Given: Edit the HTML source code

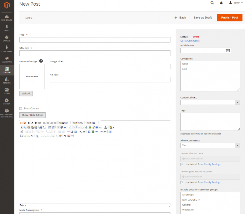Looking at the screenshot, I should tap(100, 127).
